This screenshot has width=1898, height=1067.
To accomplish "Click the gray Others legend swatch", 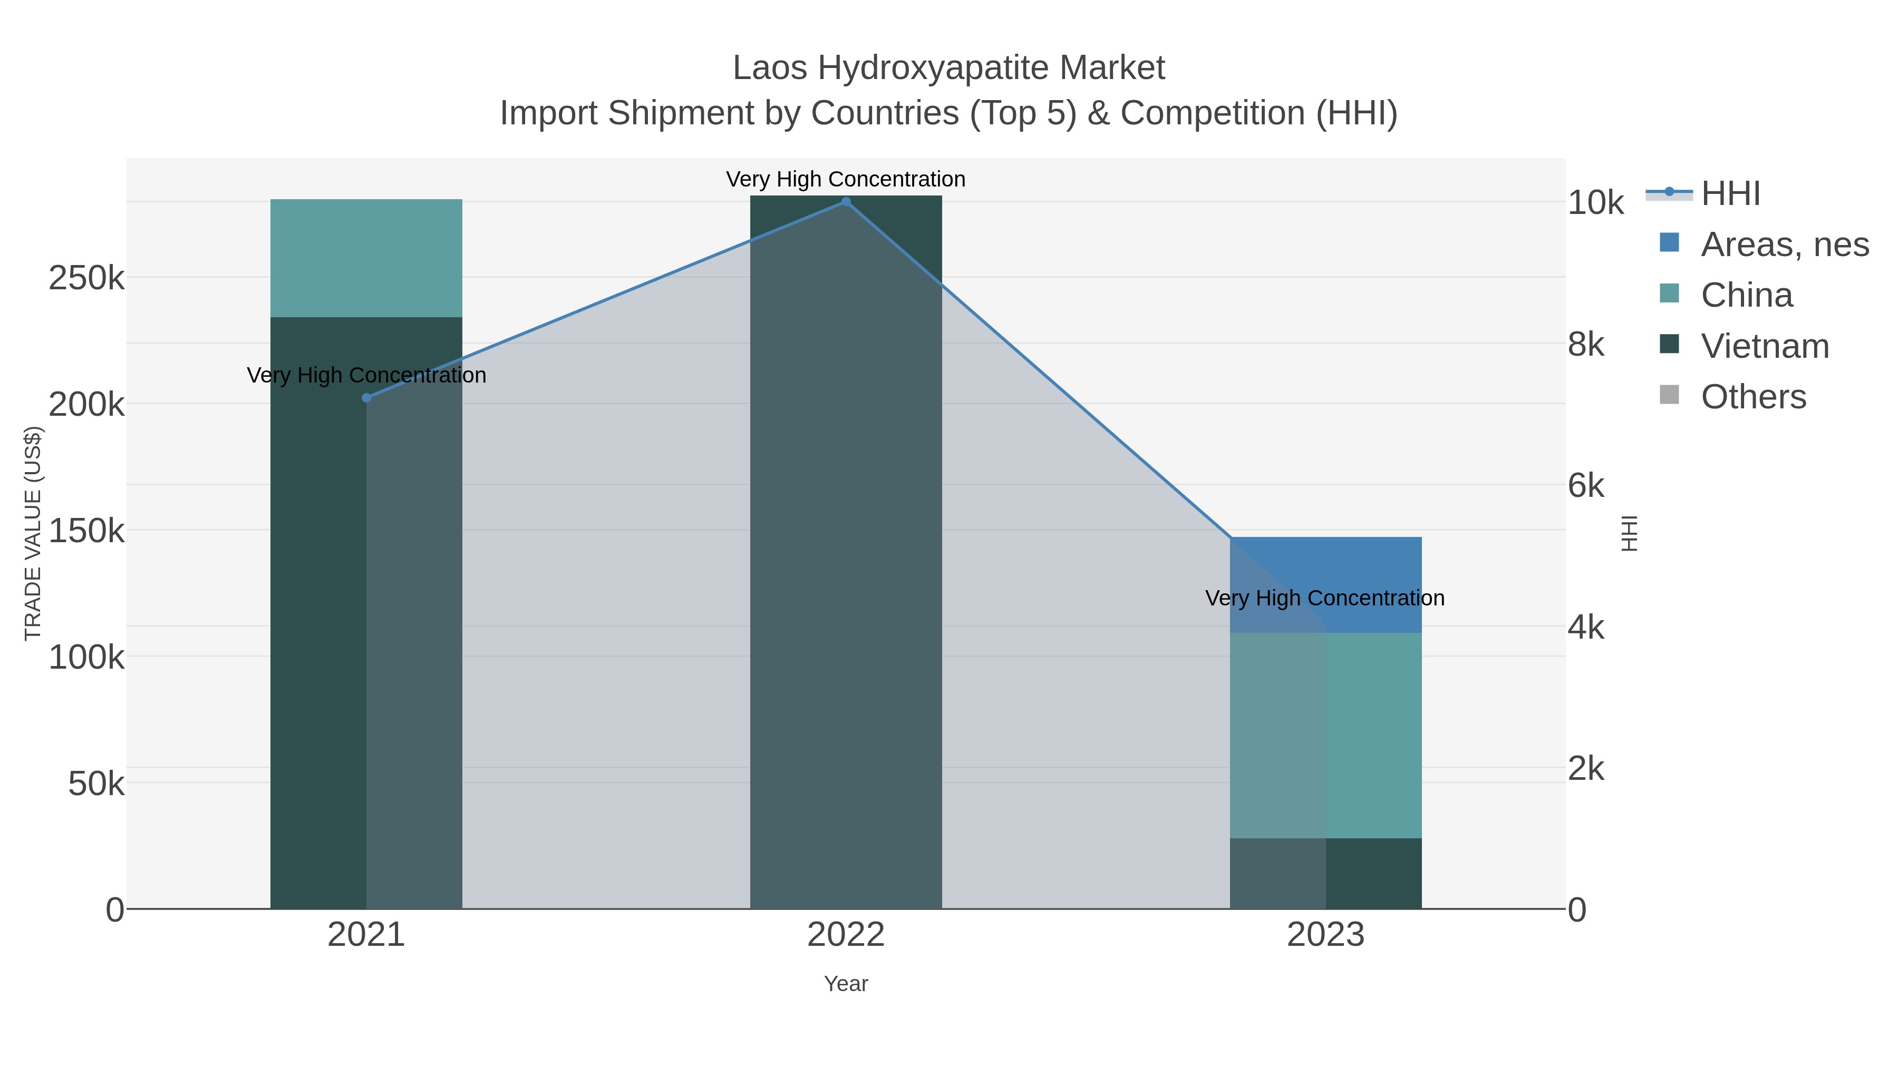I will (1669, 395).
